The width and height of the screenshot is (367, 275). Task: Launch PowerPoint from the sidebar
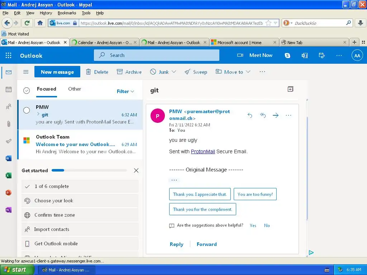9,193
